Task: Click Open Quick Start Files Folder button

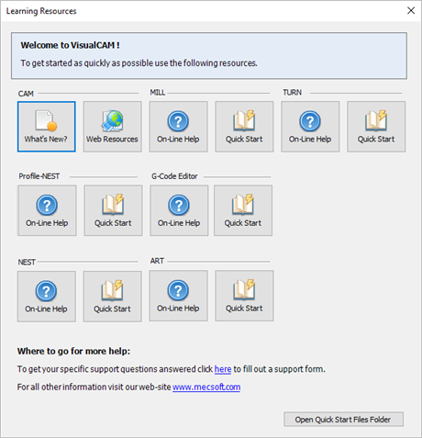Action: click(343, 420)
